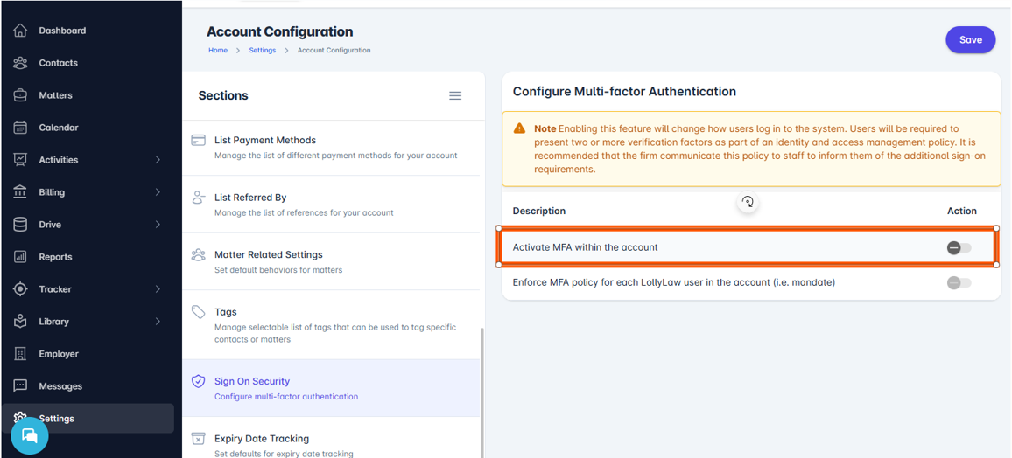Go to Settings breadcrumb link
Image resolution: width=1012 pixels, height=458 pixels.
pos(262,50)
